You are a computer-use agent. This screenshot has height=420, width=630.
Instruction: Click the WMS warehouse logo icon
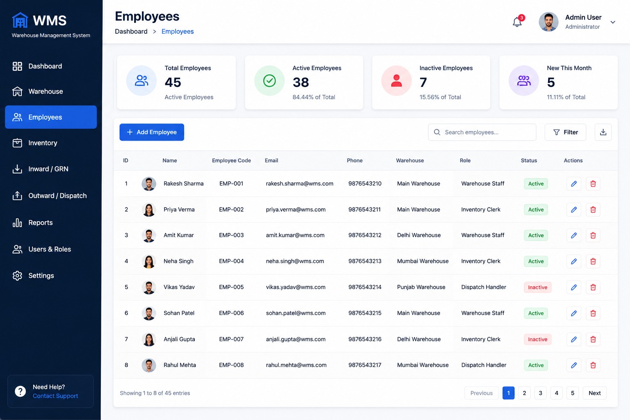point(20,20)
